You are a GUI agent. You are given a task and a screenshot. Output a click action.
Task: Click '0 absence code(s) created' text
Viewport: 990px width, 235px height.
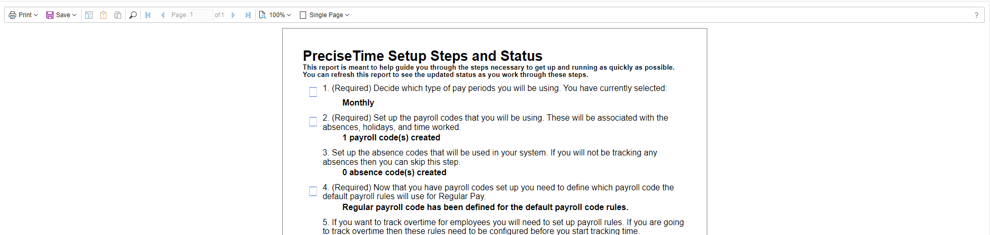394,173
